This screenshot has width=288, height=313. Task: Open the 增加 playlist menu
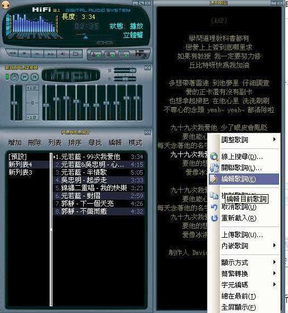pos(15,143)
